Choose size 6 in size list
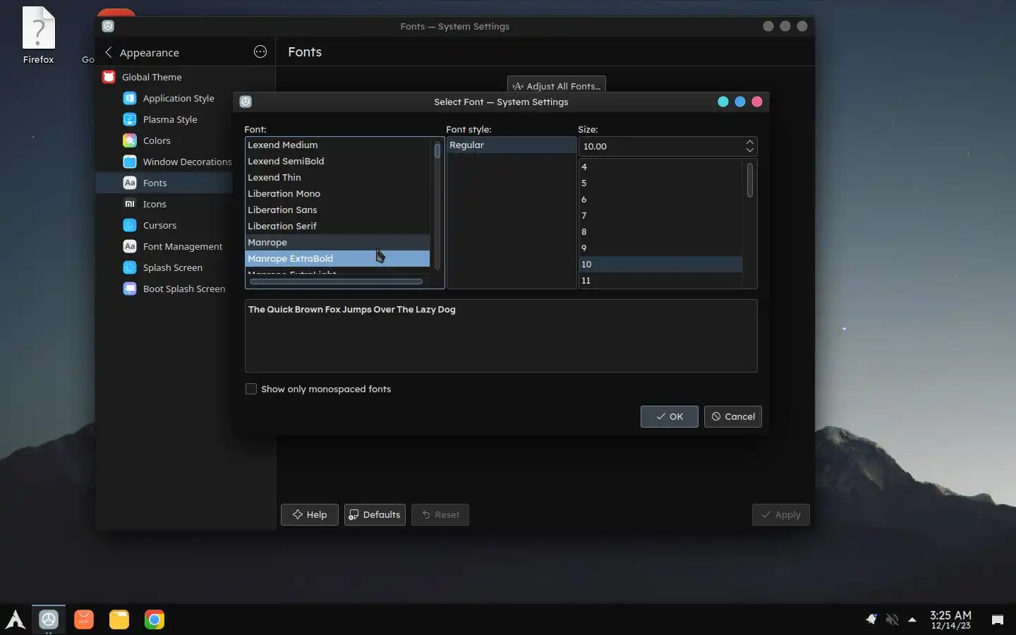 click(x=660, y=199)
